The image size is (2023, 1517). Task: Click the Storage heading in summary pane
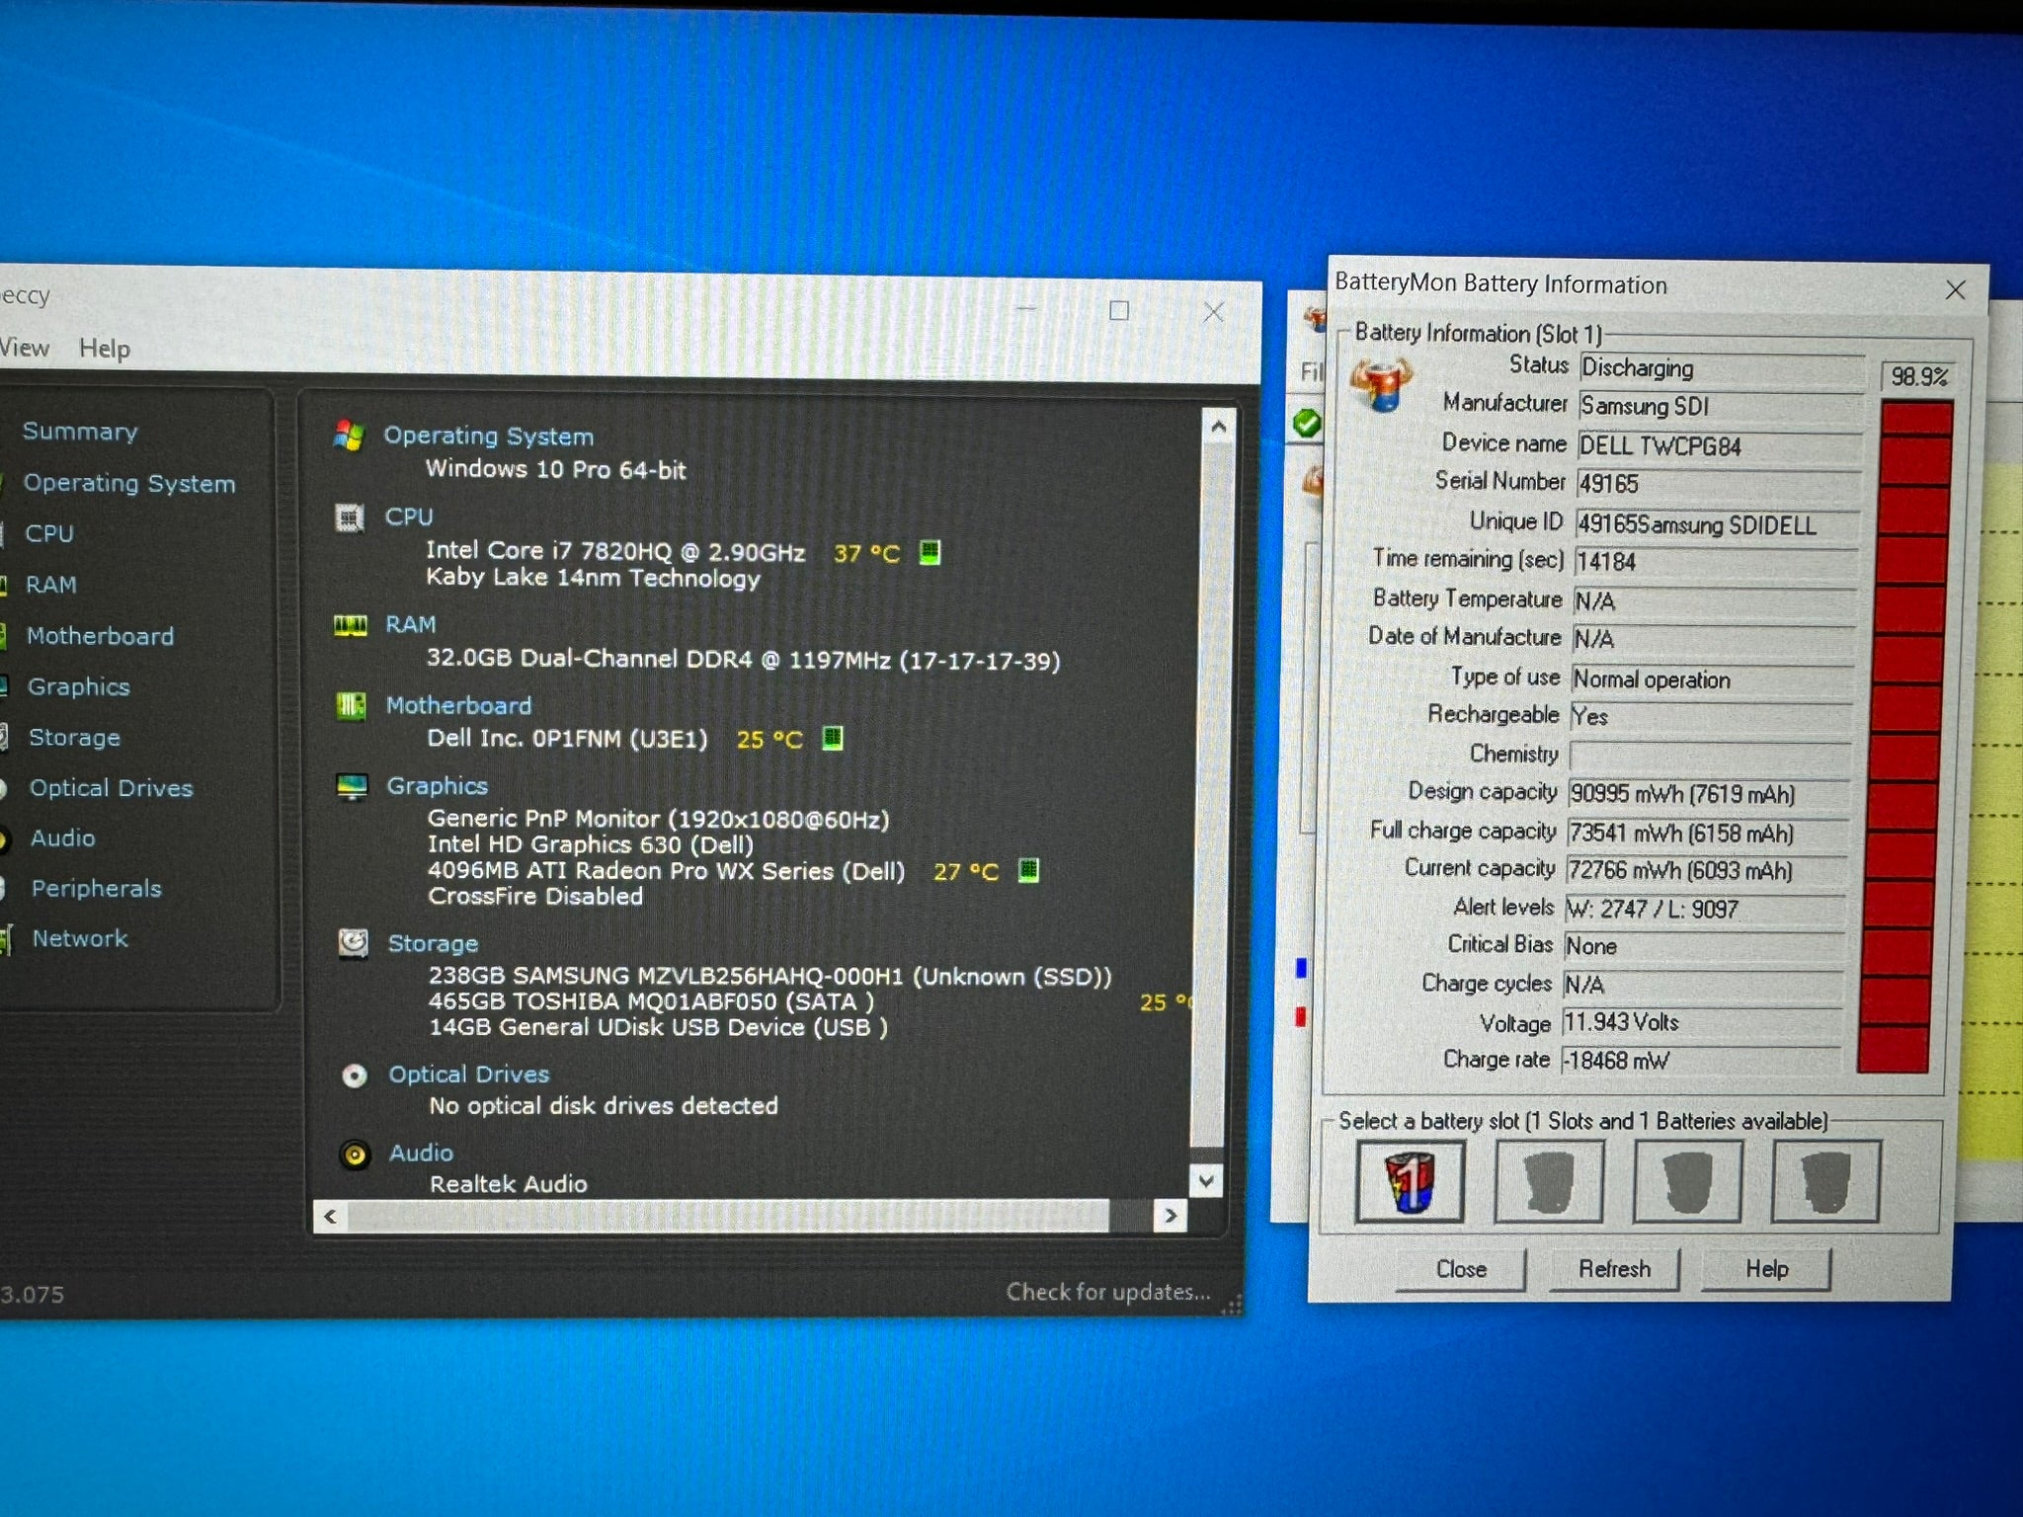[433, 944]
